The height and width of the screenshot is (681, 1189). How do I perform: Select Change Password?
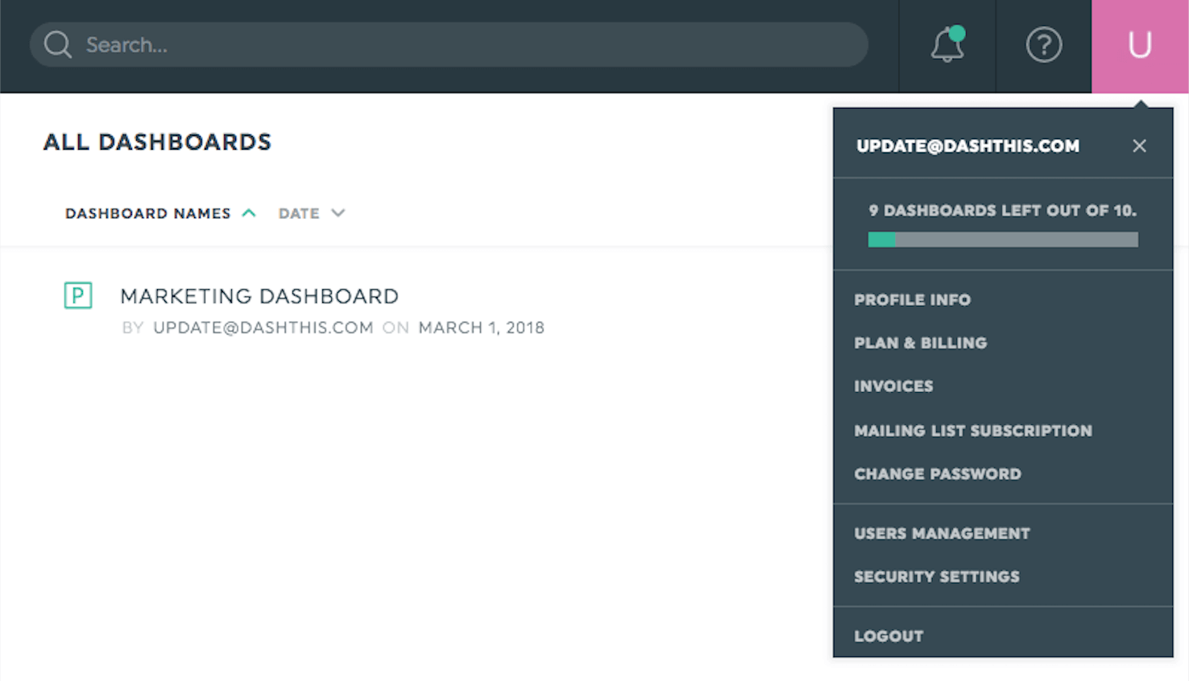coord(938,474)
